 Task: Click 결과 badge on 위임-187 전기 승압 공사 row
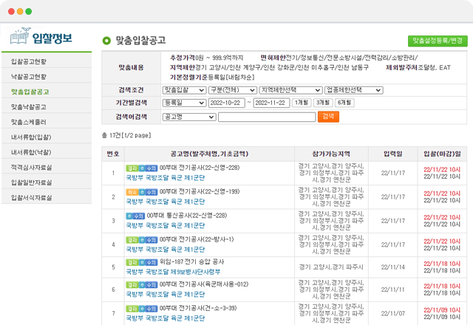(x=132, y=262)
